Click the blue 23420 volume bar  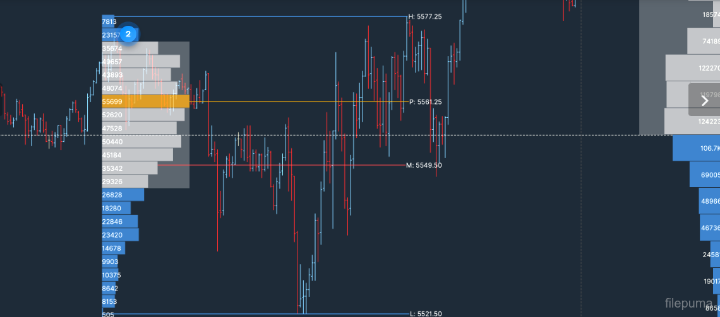click(120, 235)
